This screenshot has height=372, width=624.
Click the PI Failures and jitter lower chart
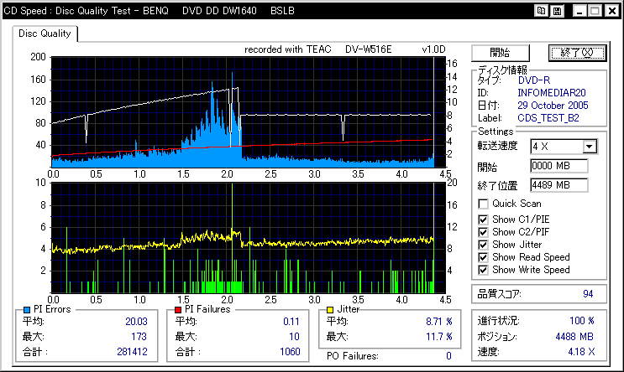point(248,238)
